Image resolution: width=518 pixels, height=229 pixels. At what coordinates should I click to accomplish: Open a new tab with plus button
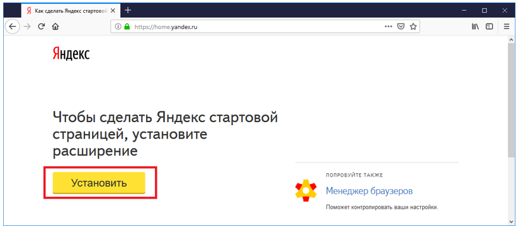tap(128, 10)
